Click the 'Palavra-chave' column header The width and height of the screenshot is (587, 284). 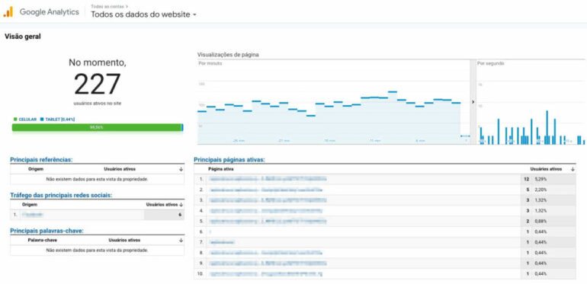pos(42,240)
